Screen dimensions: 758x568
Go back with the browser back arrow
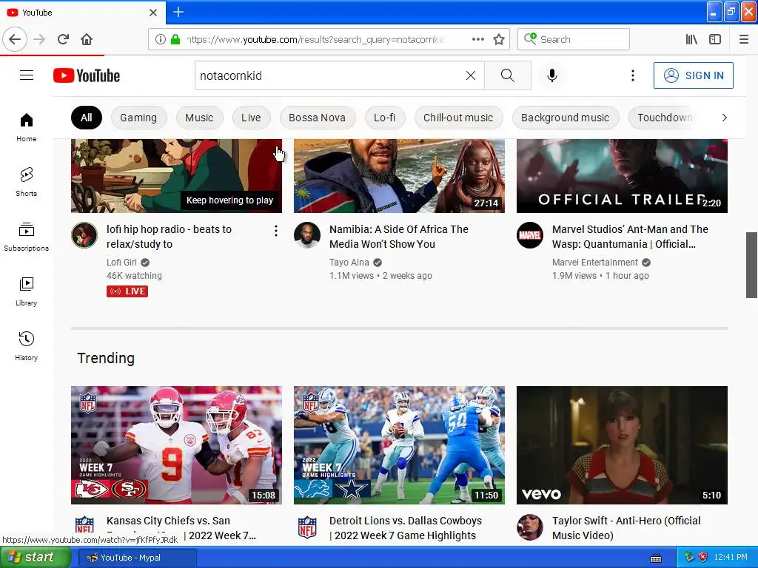tap(15, 39)
